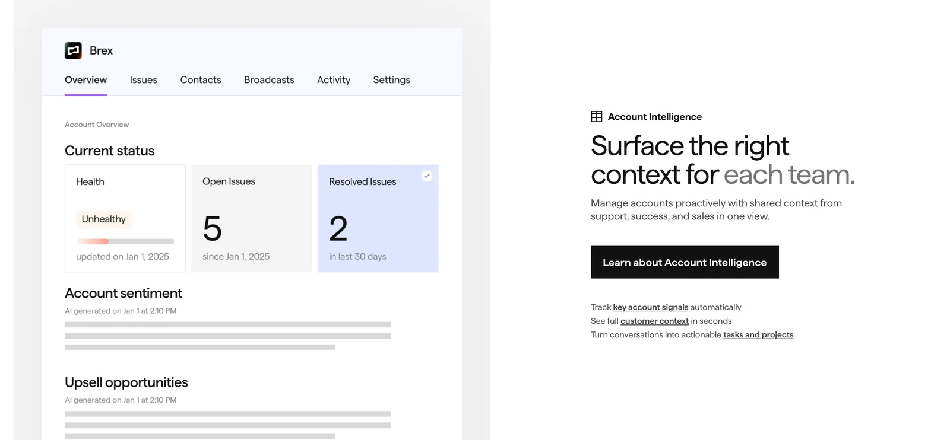Click the Account Intelligence grid icon
Image resolution: width=950 pixels, height=440 pixels.
596,117
